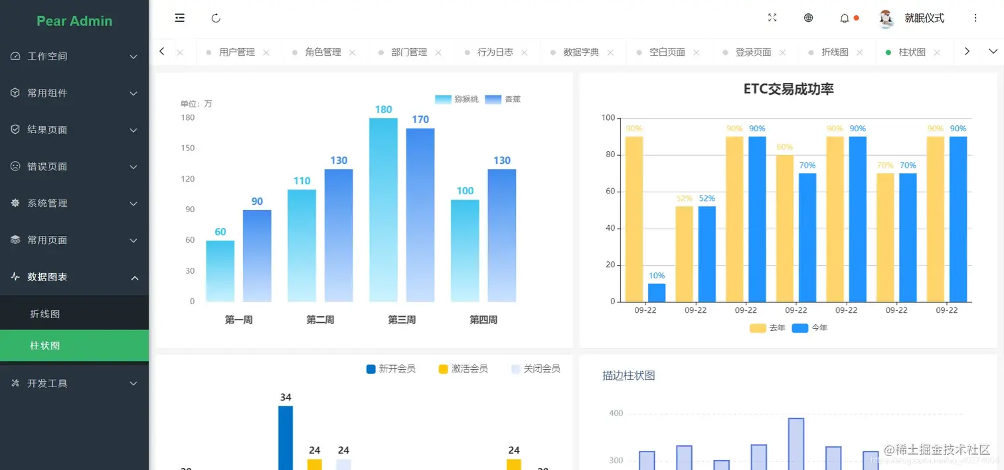Click the 常用页面 layers icon

tap(15, 240)
